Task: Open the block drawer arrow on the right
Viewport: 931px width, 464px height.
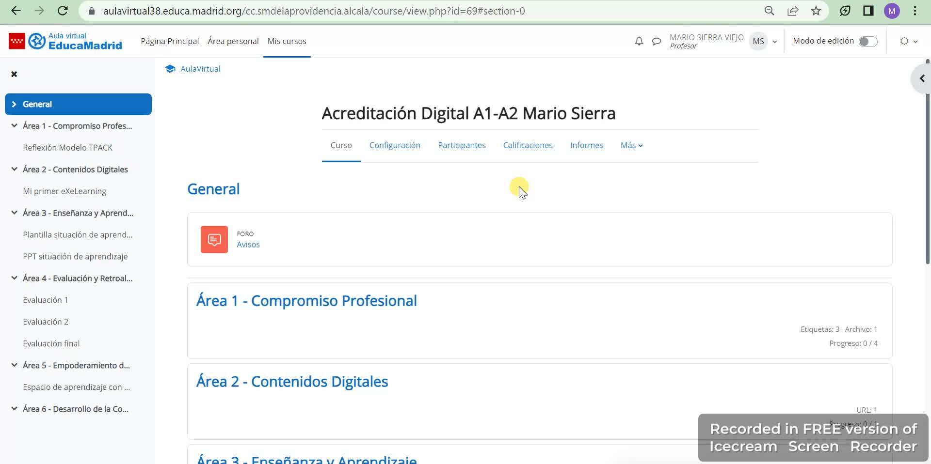Action: click(x=922, y=78)
